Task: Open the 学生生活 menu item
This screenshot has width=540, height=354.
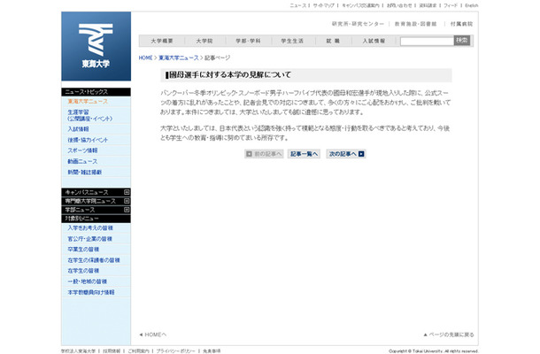Action: point(292,41)
